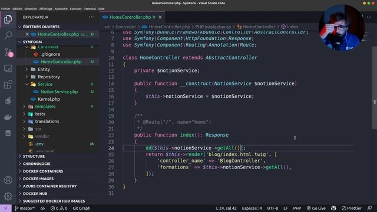Open the Source Control view
Viewport: 377px width, 212px height.
pos(8,52)
